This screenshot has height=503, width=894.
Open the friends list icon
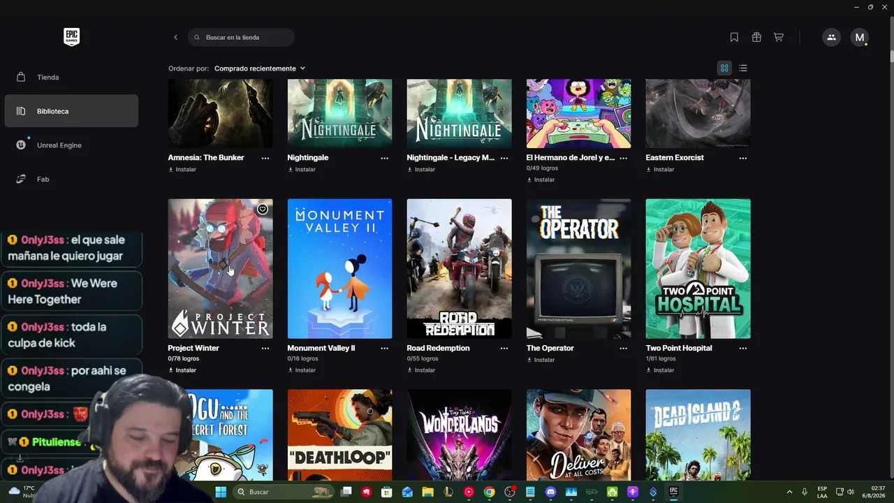pyautogui.click(x=831, y=37)
